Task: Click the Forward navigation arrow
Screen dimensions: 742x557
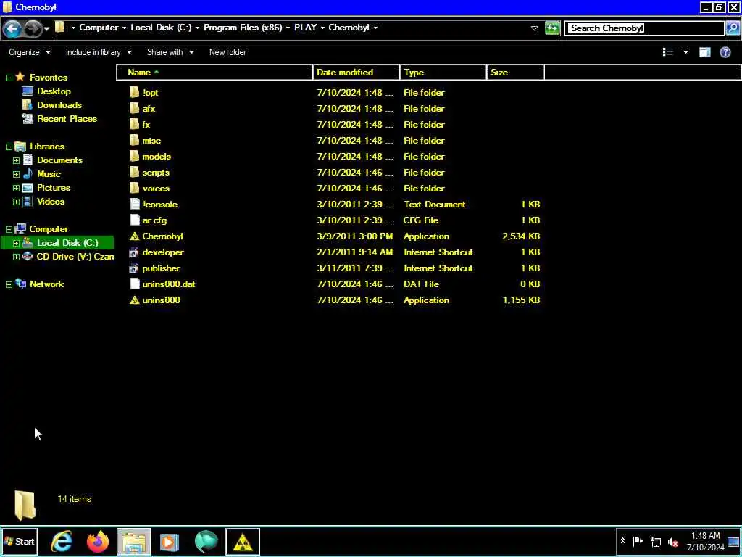Action: point(32,28)
